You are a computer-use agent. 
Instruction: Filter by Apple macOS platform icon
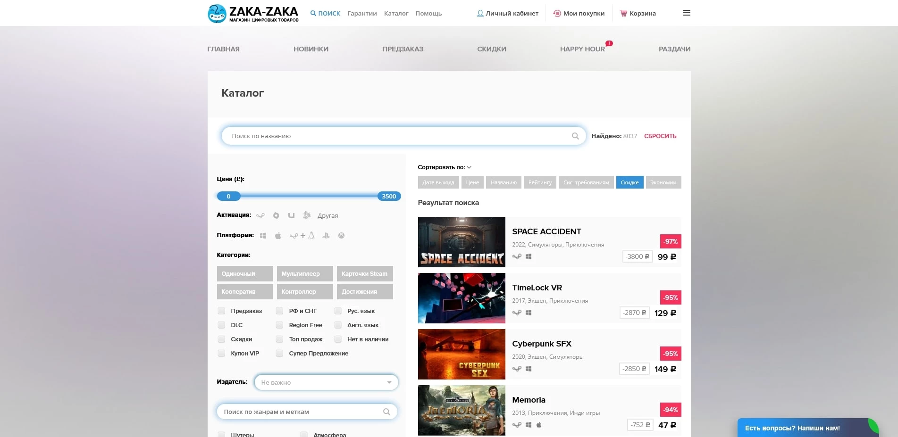point(278,235)
